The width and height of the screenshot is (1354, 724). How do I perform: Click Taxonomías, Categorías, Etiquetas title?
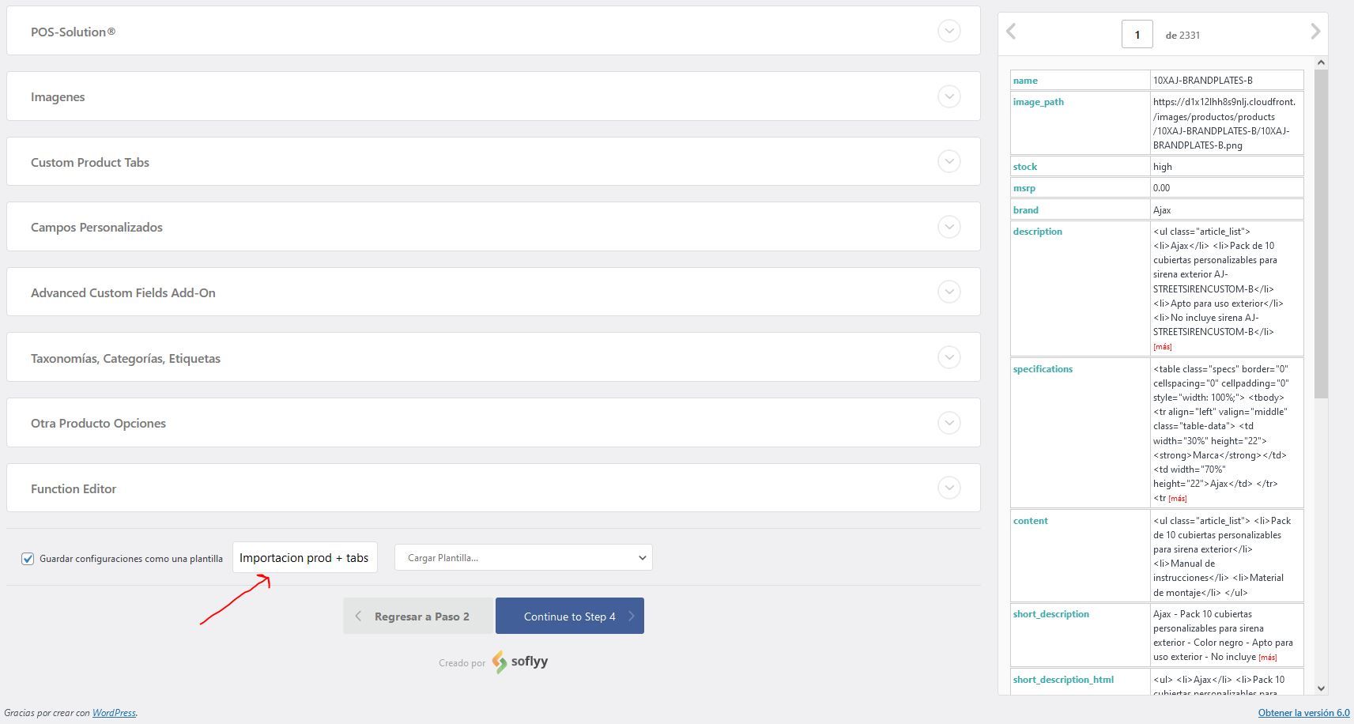(x=126, y=358)
